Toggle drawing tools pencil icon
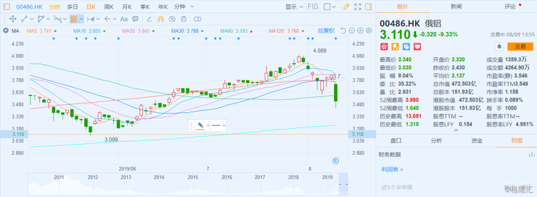This screenshot has height=197, width=537. [346, 6]
